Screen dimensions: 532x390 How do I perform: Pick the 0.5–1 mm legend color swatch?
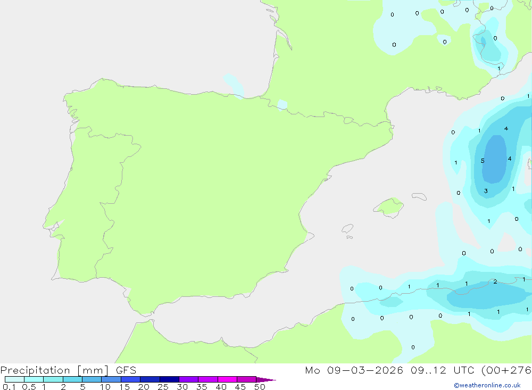click(x=34, y=379)
